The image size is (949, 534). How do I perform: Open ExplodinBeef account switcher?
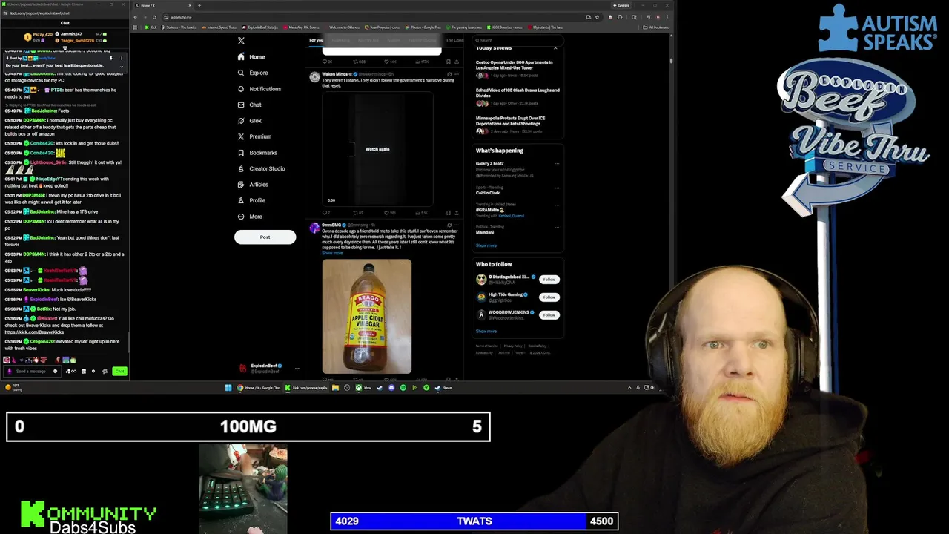pos(268,368)
